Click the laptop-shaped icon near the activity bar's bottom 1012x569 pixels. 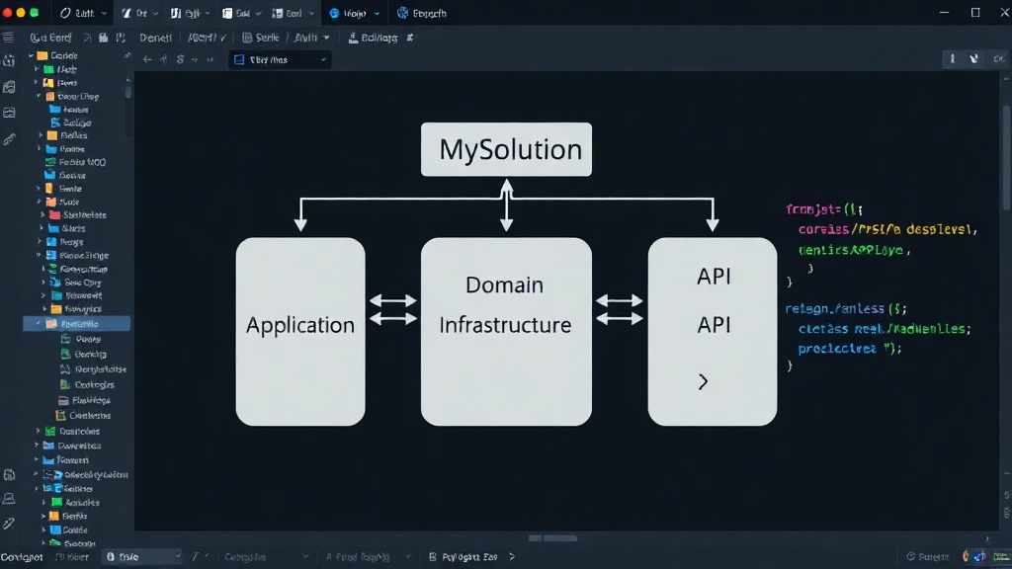pyautogui.click(x=9, y=499)
